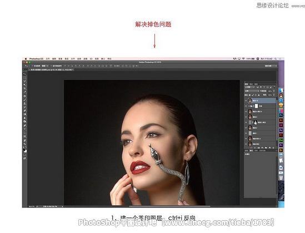The height and width of the screenshot is (233, 305).
Task: Select the Magic Wand tool
Action: click(x=24, y=85)
